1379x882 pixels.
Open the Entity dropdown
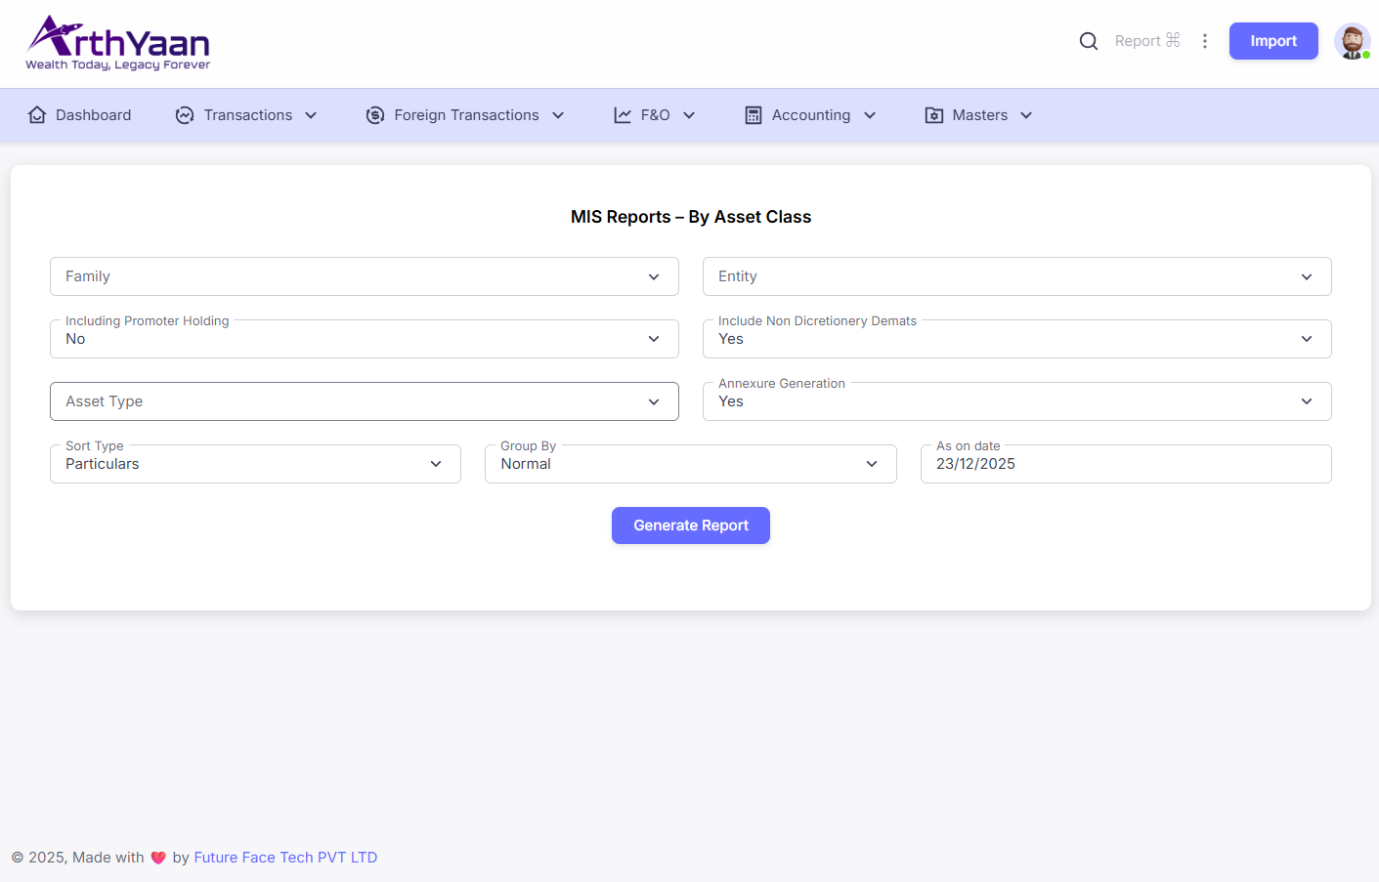click(x=1016, y=276)
